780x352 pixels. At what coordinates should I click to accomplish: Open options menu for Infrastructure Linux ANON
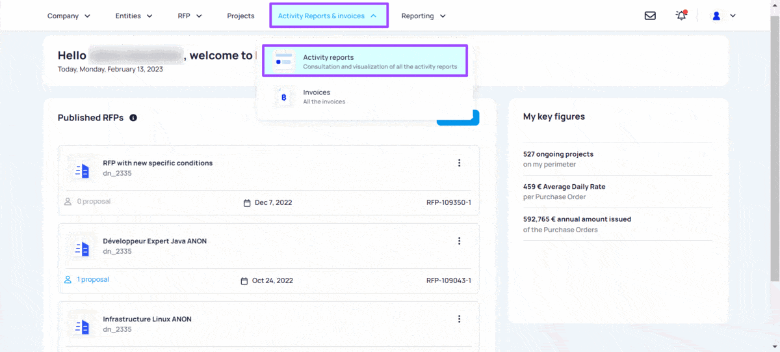459,319
